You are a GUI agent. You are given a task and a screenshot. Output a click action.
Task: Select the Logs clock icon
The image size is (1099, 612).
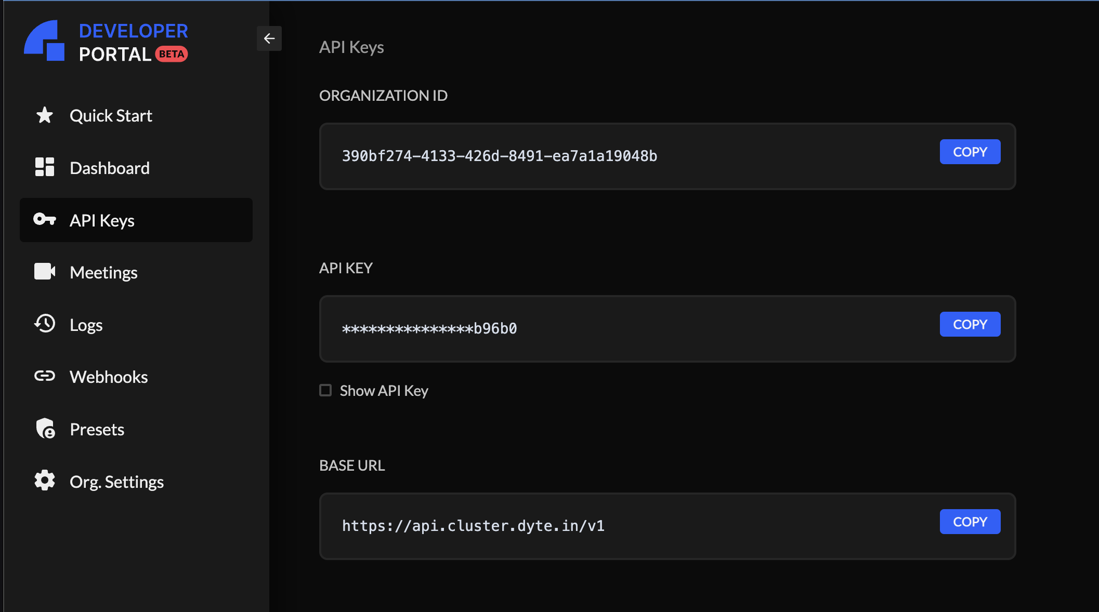click(45, 324)
